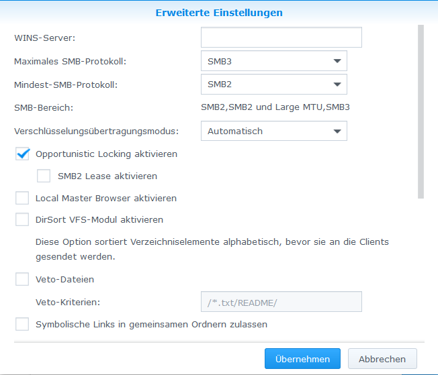Viewport: 438px width, 375px height.
Task: Open the Maximales SMB-Protokoll dropdown
Action: coord(274,61)
